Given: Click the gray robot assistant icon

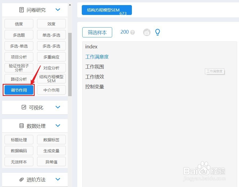Looking at the screenshot, I should click(x=147, y=32).
